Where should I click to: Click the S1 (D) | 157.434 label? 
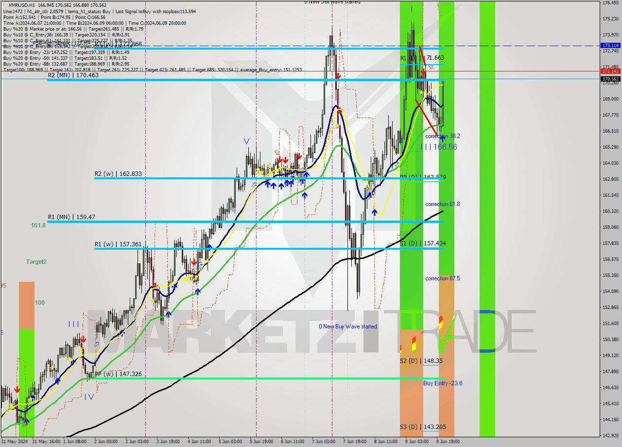423,243
